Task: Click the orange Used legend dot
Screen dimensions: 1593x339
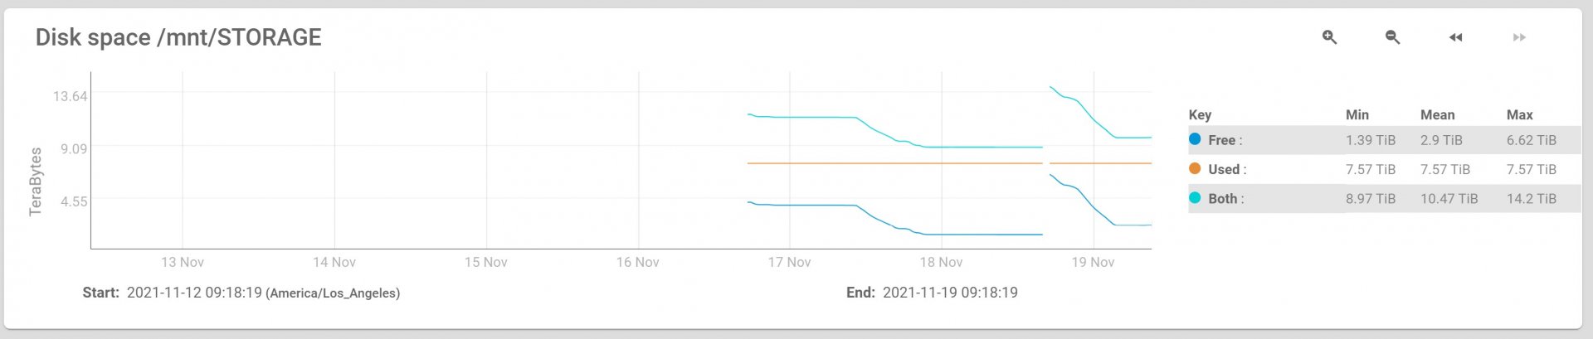Action: click(x=1195, y=168)
